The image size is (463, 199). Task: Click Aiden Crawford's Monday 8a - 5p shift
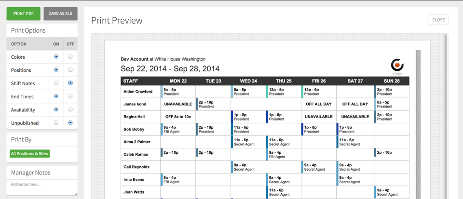(178, 92)
